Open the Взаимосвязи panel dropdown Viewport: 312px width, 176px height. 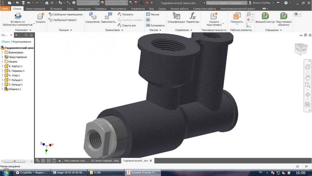pos(122,30)
